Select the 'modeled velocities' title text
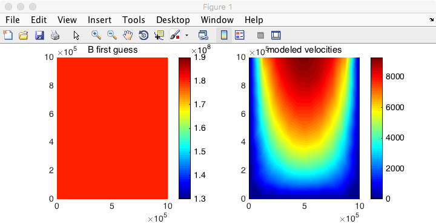Viewport: 436px width, 224px height. pos(304,50)
